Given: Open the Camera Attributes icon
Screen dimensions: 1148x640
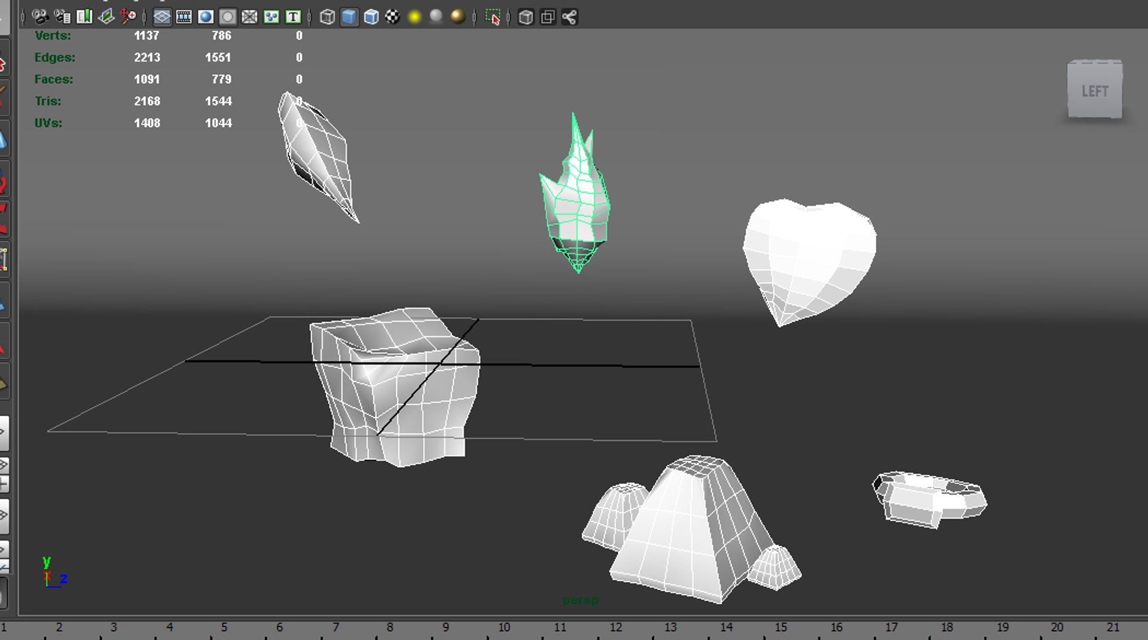Looking at the screenshot, I should tap(62, 17).
